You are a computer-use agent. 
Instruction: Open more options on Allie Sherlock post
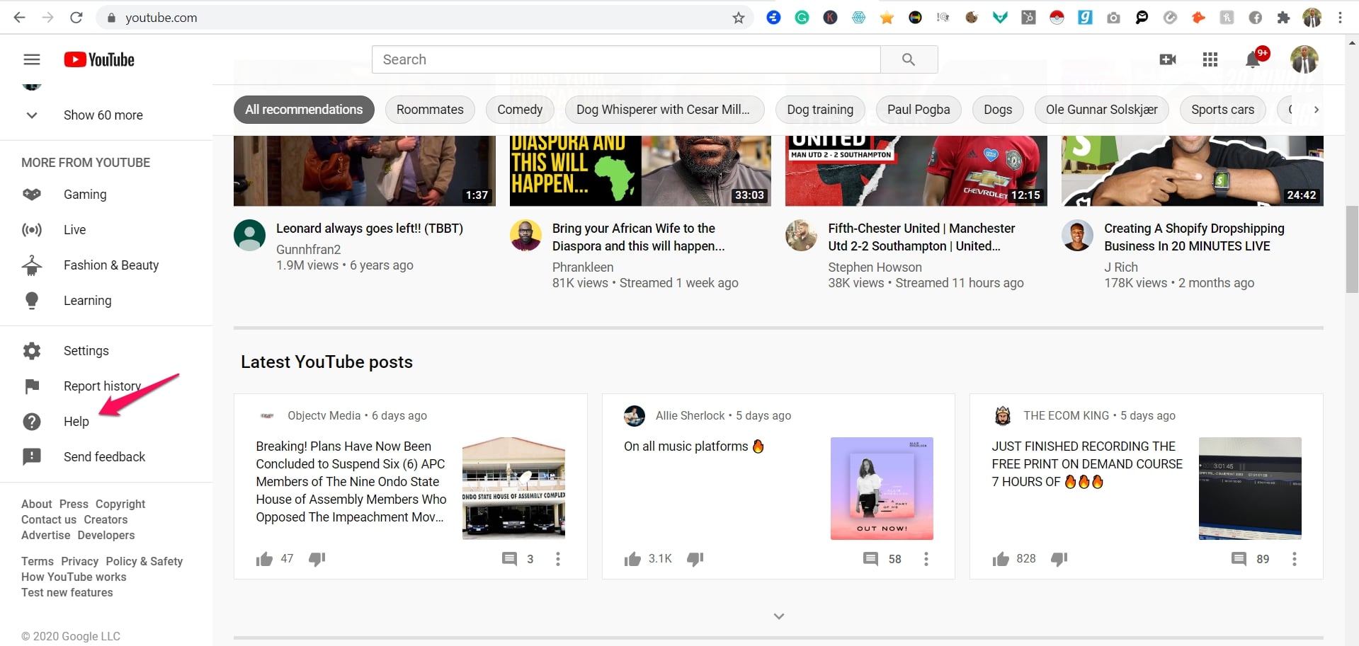[926, 559]
